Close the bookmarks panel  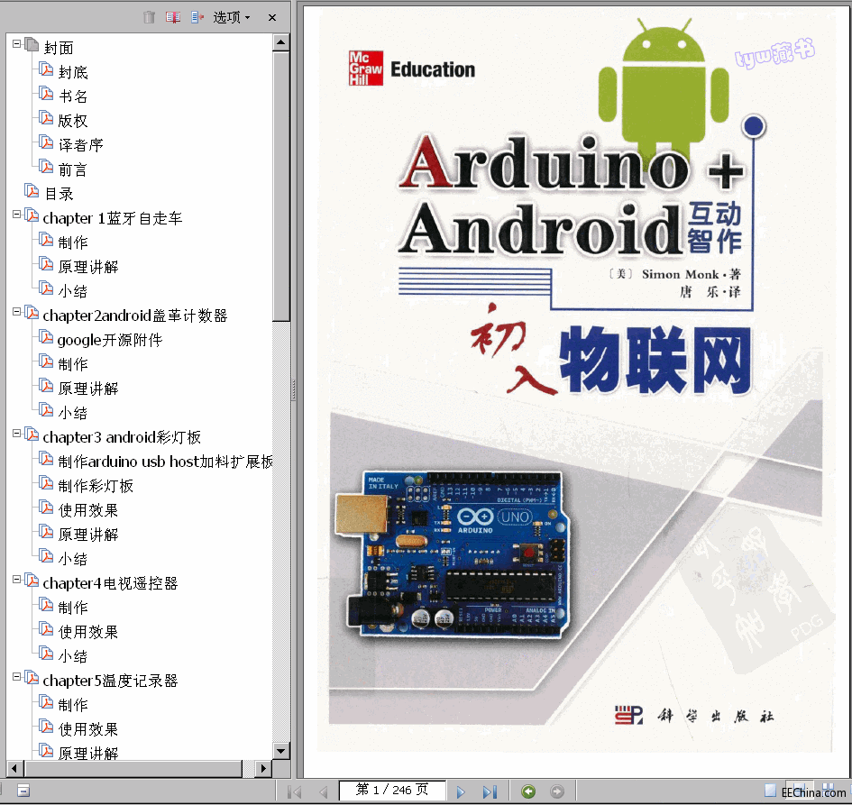pos(272,17)
